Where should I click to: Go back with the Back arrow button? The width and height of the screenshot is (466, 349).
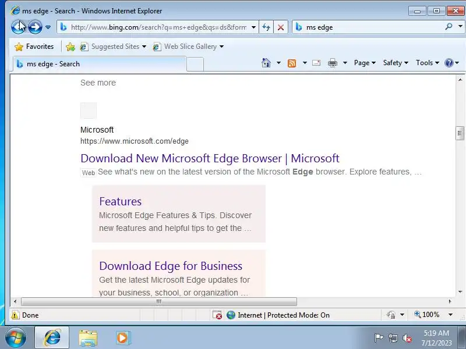(19, 27)
